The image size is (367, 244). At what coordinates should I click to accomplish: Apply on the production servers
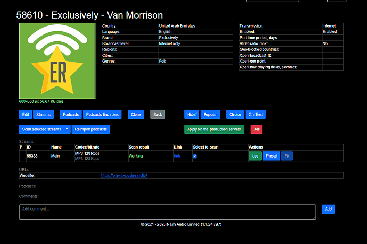214,129
